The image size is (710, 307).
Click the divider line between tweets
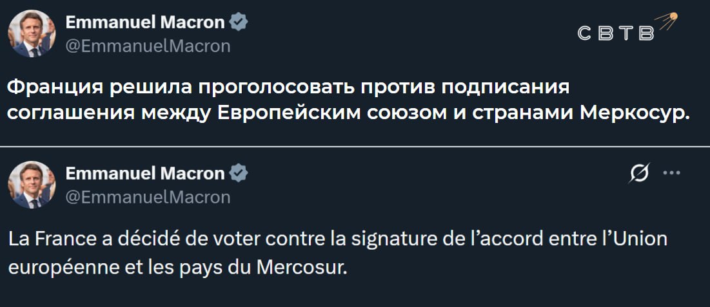click(x=355, y=147)
